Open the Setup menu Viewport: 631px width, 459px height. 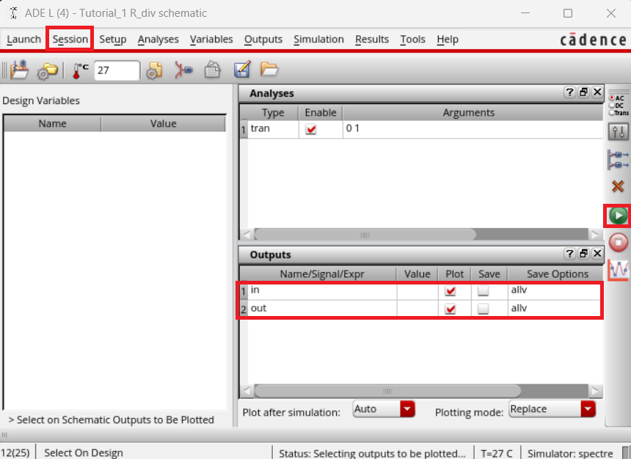tap(113, 40)
